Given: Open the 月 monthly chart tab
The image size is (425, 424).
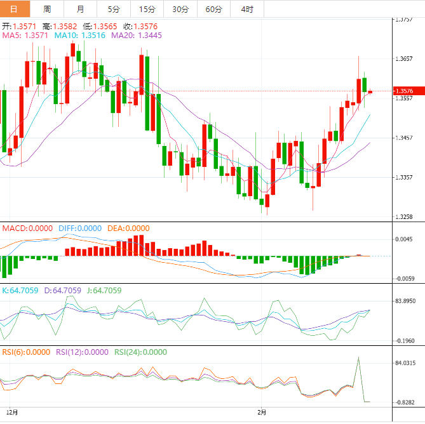Looking at the screenshot, I should [x=80, y=9].
